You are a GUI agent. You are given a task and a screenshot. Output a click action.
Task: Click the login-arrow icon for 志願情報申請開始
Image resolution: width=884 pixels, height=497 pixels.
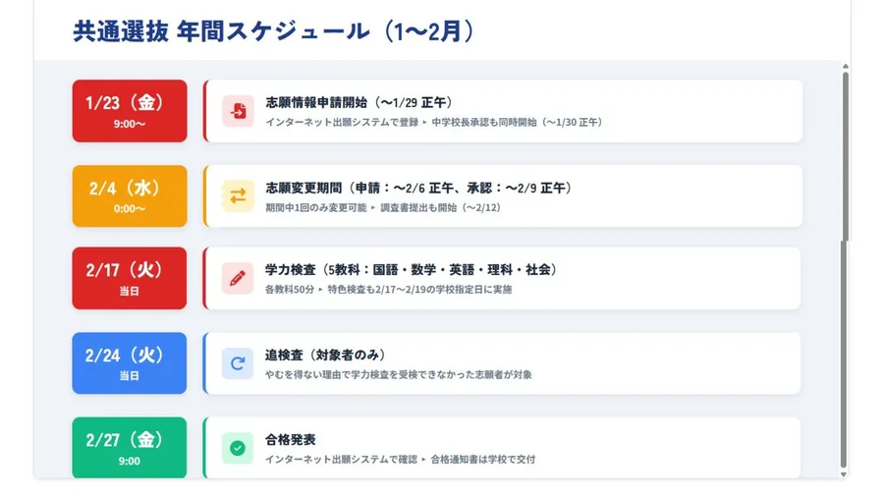click(x=238, y=111)
